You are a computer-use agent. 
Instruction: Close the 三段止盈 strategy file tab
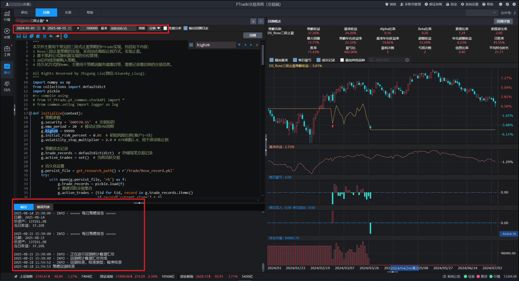point(47,21)
